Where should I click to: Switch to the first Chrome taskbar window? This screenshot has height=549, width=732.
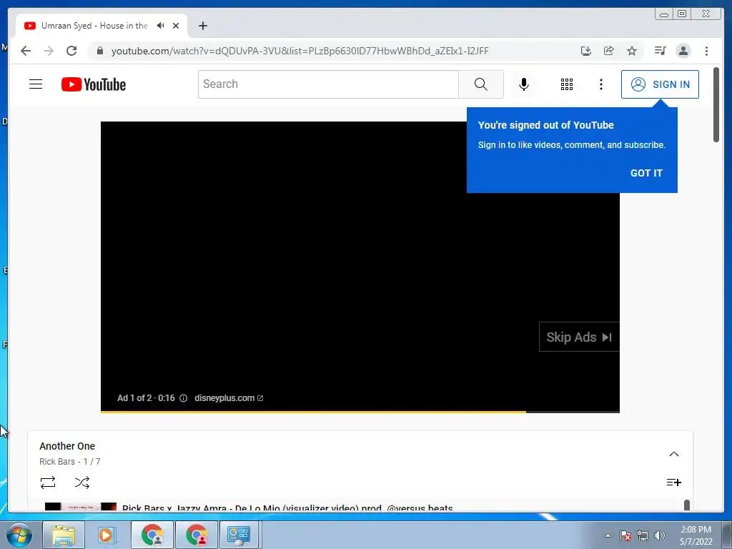tap(152, 535)
